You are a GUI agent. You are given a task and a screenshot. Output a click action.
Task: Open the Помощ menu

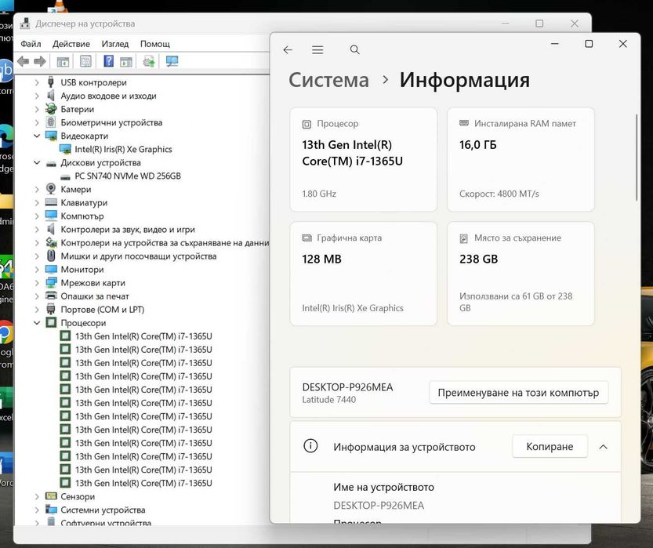(x=155, y=44)
